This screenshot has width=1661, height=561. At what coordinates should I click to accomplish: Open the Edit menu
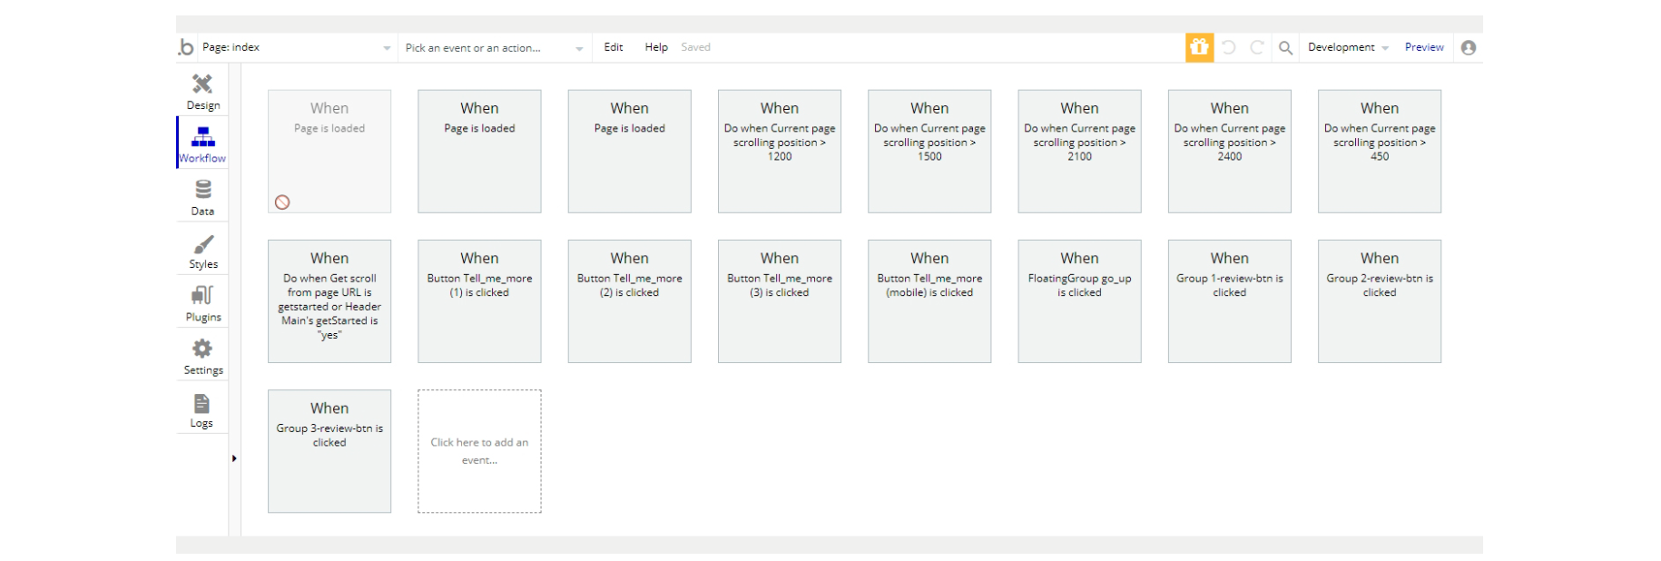click(614, 47)
